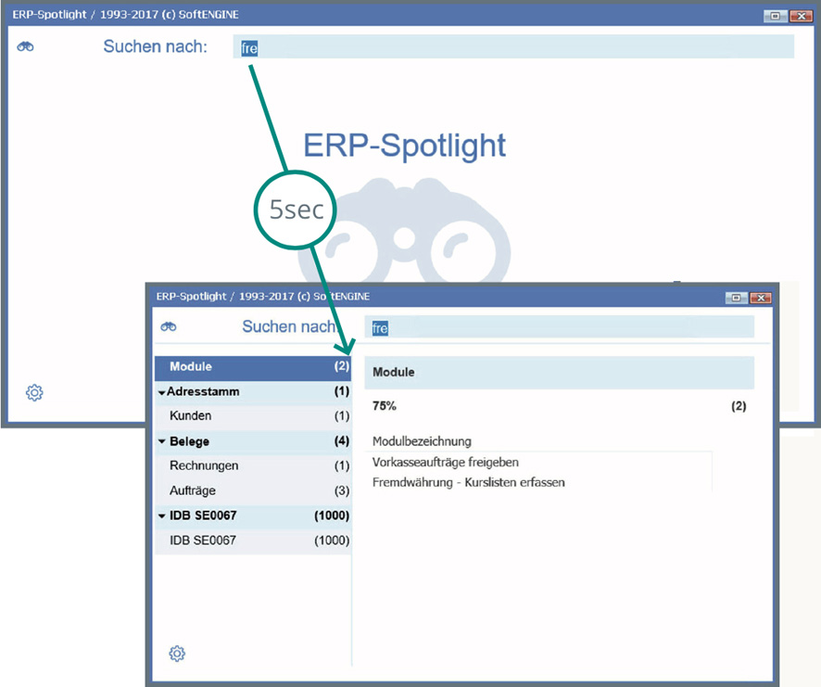Open settings gear in the front window
The image size is (821, 687).
[x=177, y=654]
